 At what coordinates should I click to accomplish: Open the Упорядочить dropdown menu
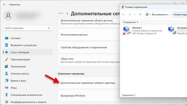click(x=130, y=22)
